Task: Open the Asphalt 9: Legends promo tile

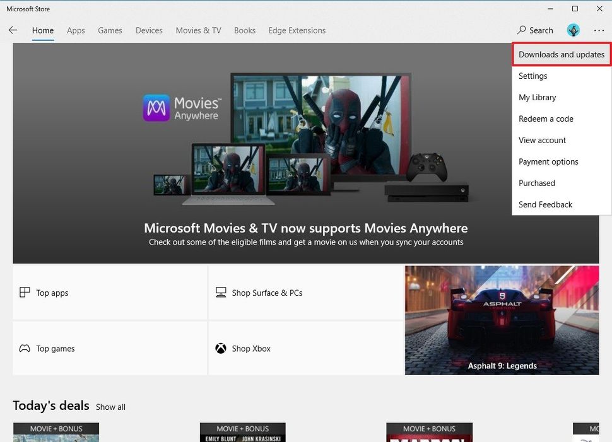Action: (x=502, y=320)
